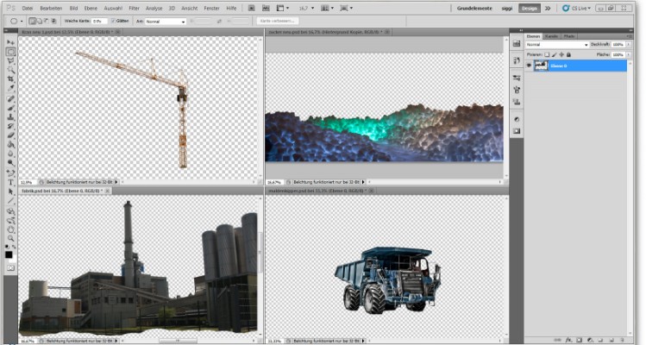The image size is (646, 345).
Task: Select the Eyedropper tool
Action: pos(10,88)
